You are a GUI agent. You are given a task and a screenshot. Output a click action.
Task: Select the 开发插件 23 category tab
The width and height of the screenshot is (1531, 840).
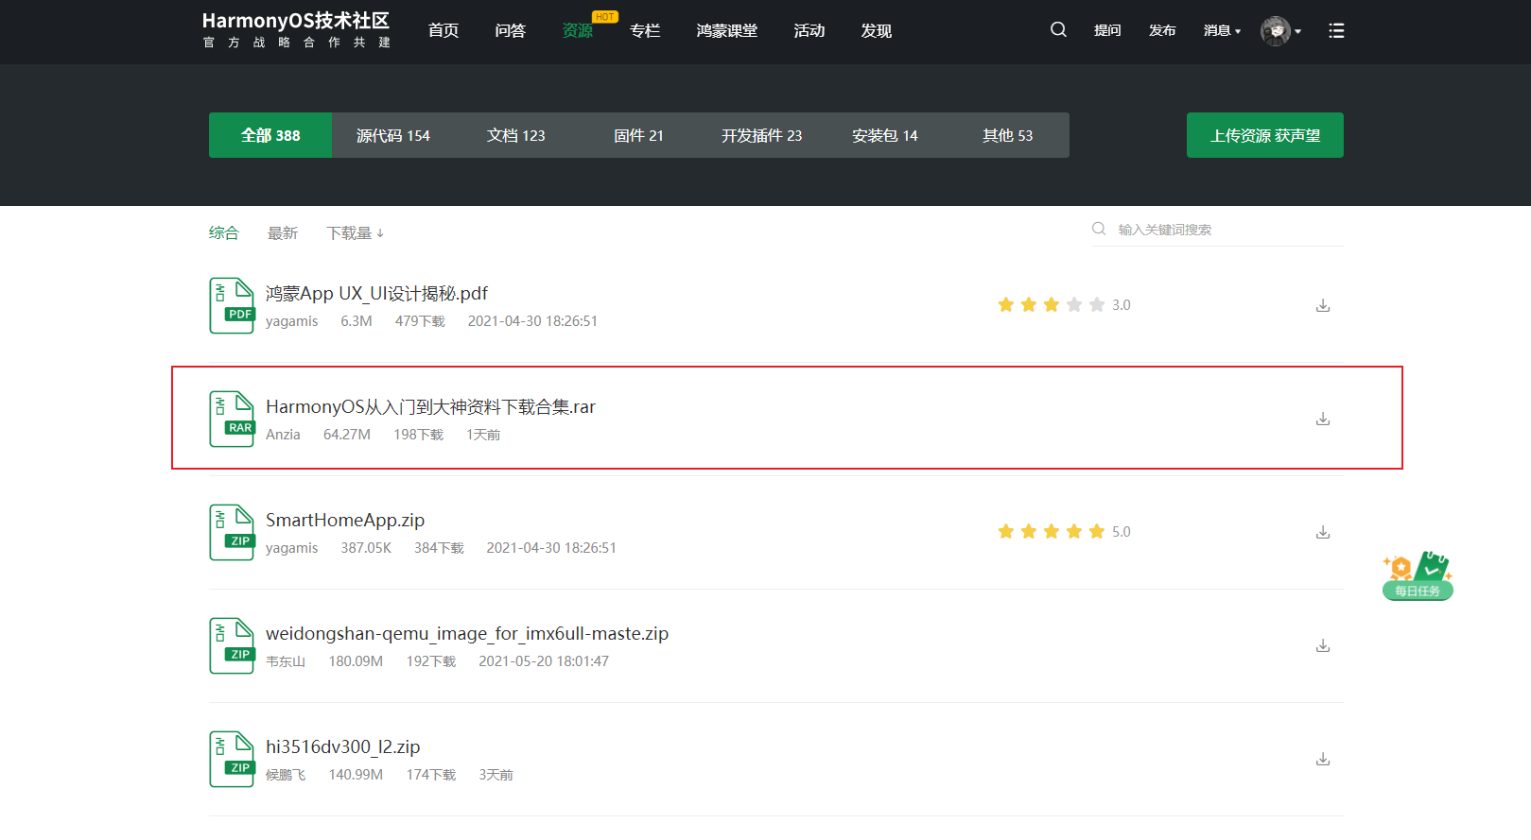[x=762, y=135]
